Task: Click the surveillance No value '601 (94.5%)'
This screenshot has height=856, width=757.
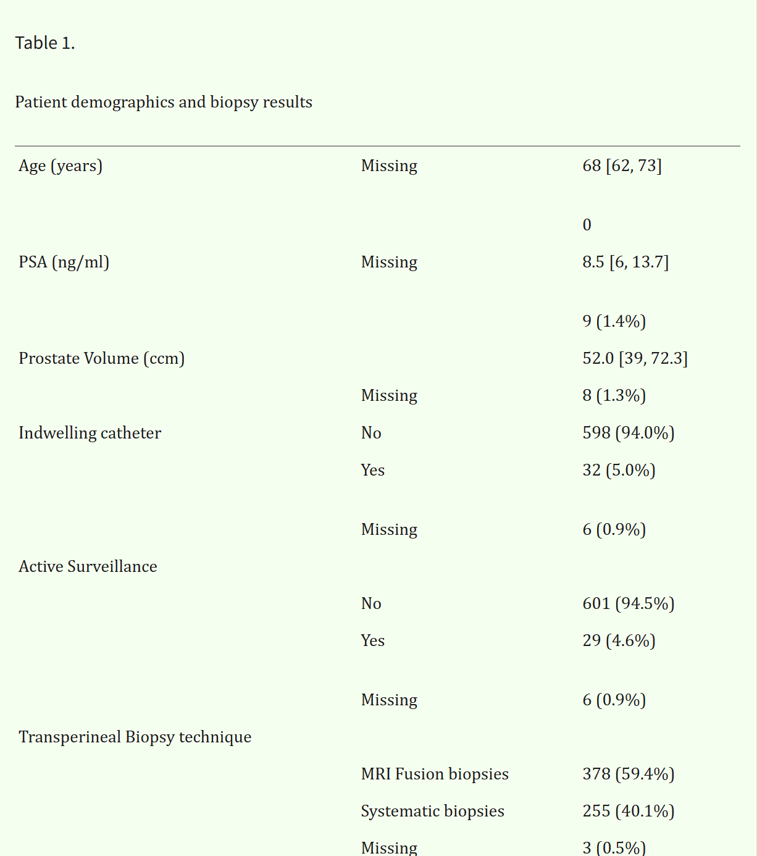Action: pyautogui.click(x=629, y=603)
